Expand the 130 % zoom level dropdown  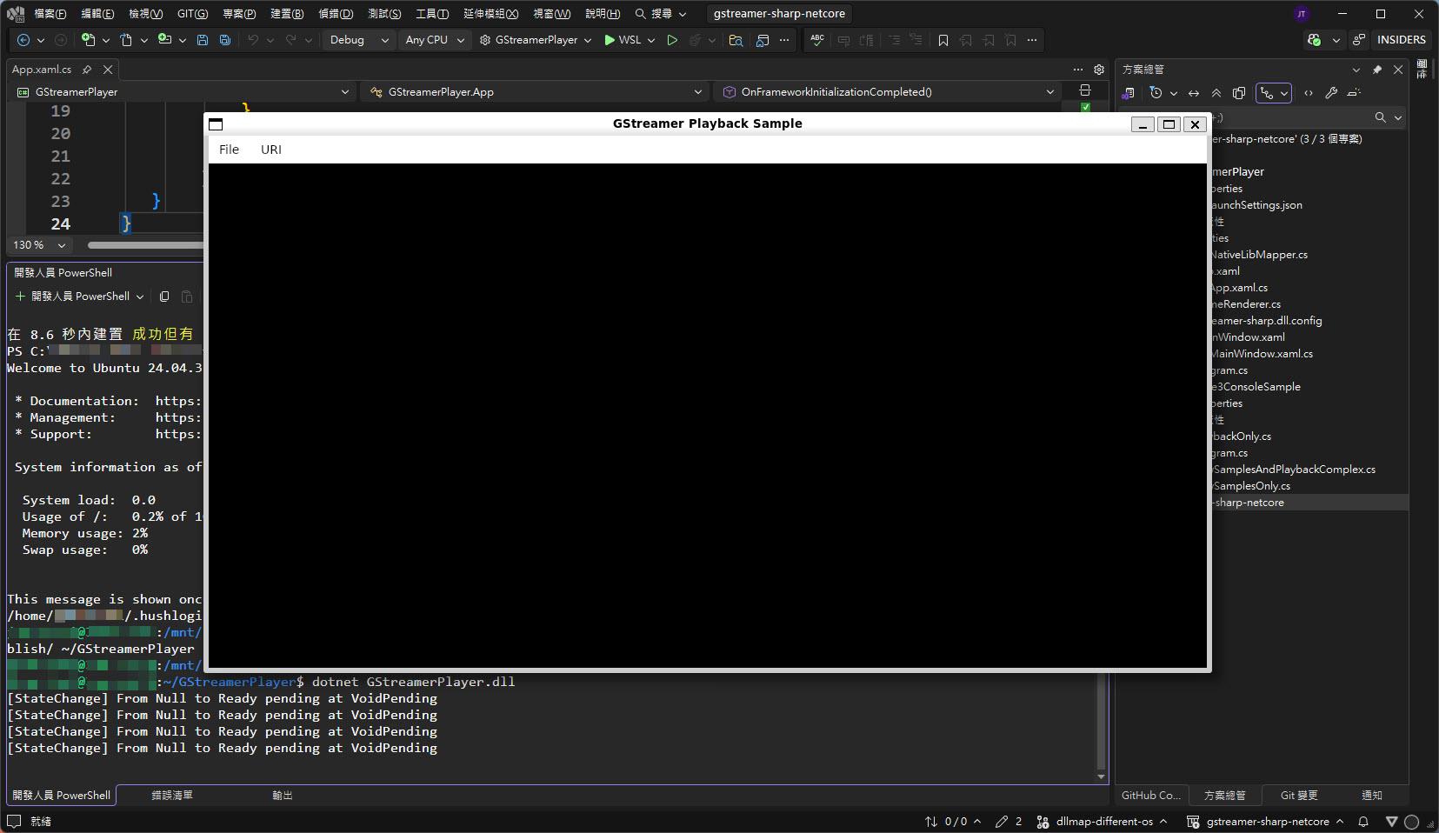[61, 245]
